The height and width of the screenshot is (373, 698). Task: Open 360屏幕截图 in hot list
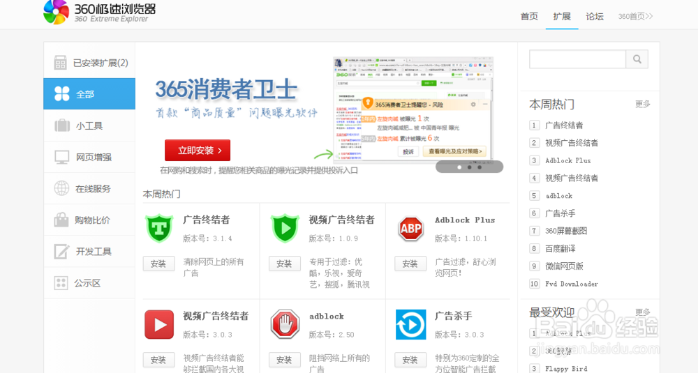click(x=566, y=231)
